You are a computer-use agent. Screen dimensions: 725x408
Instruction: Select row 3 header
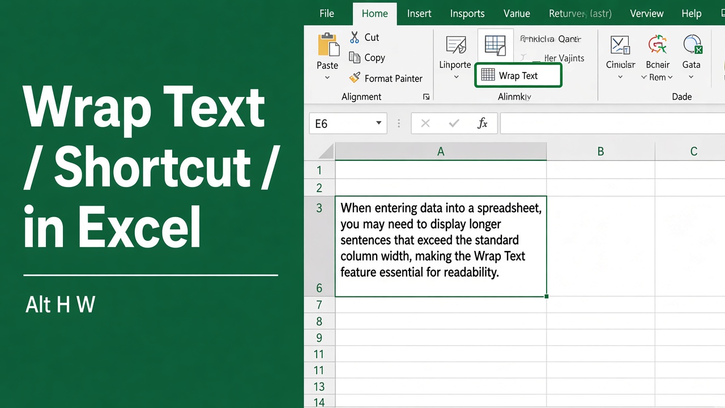point(319,208)
